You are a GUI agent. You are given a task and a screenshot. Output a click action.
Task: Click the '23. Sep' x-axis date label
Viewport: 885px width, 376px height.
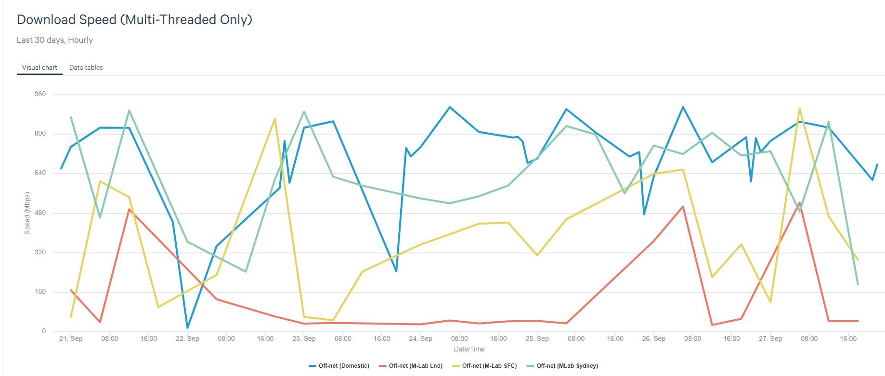click(304, 338)
